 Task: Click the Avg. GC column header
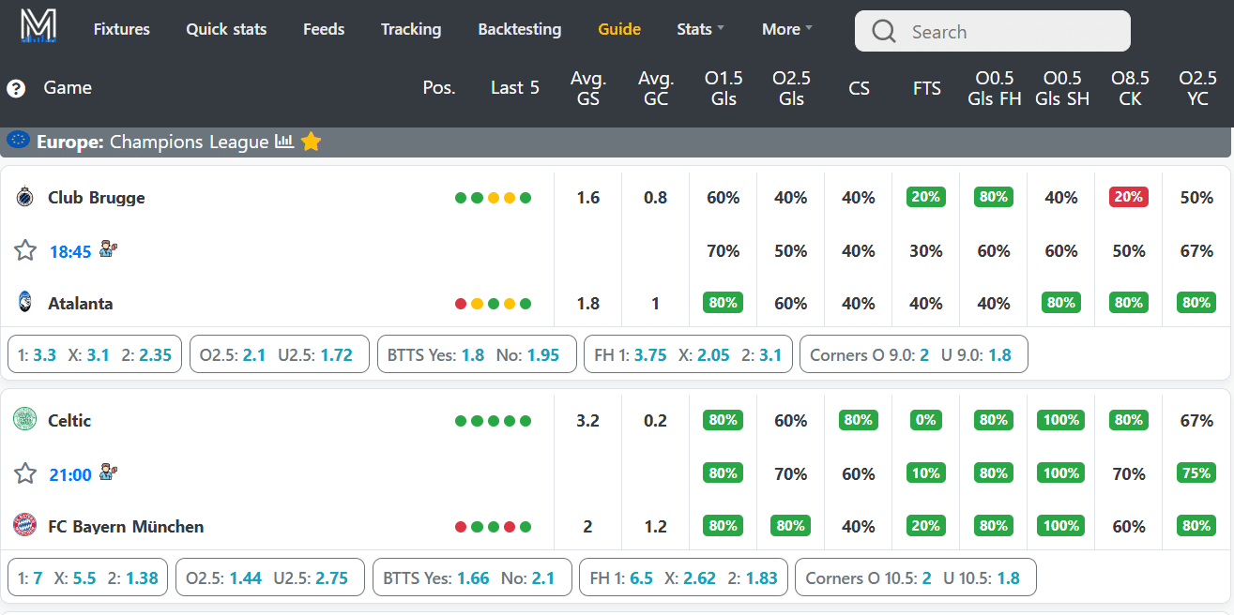pyautogui.click(x=656, y=88)
